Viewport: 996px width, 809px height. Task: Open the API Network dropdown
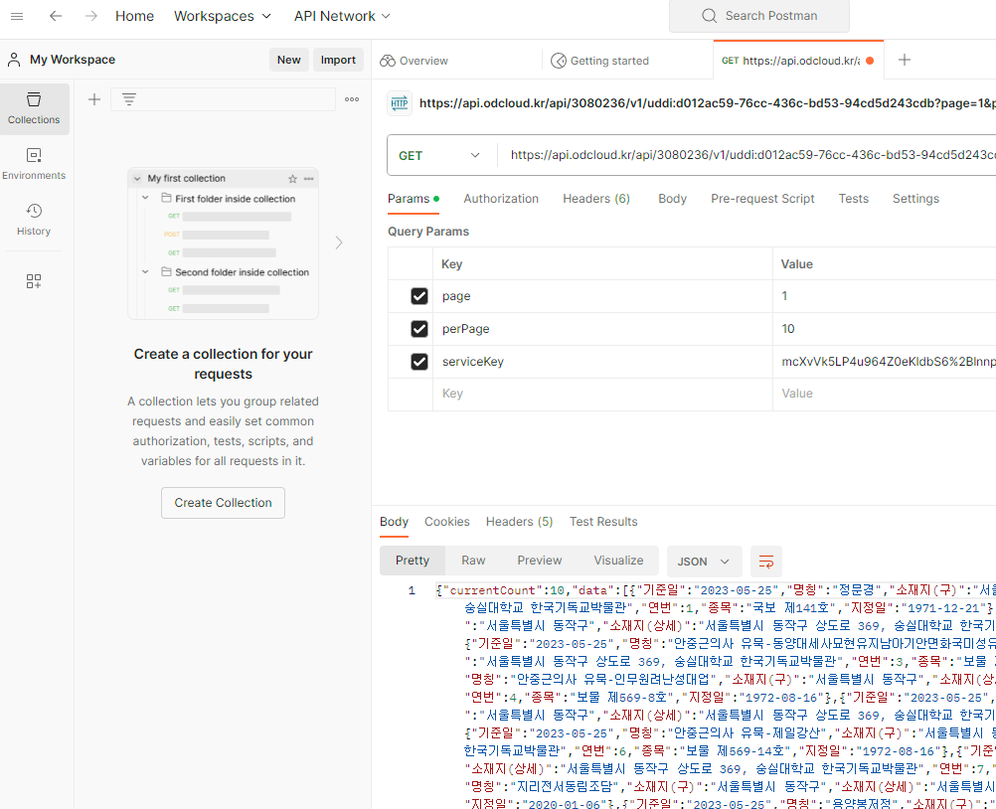pos(342,16)
